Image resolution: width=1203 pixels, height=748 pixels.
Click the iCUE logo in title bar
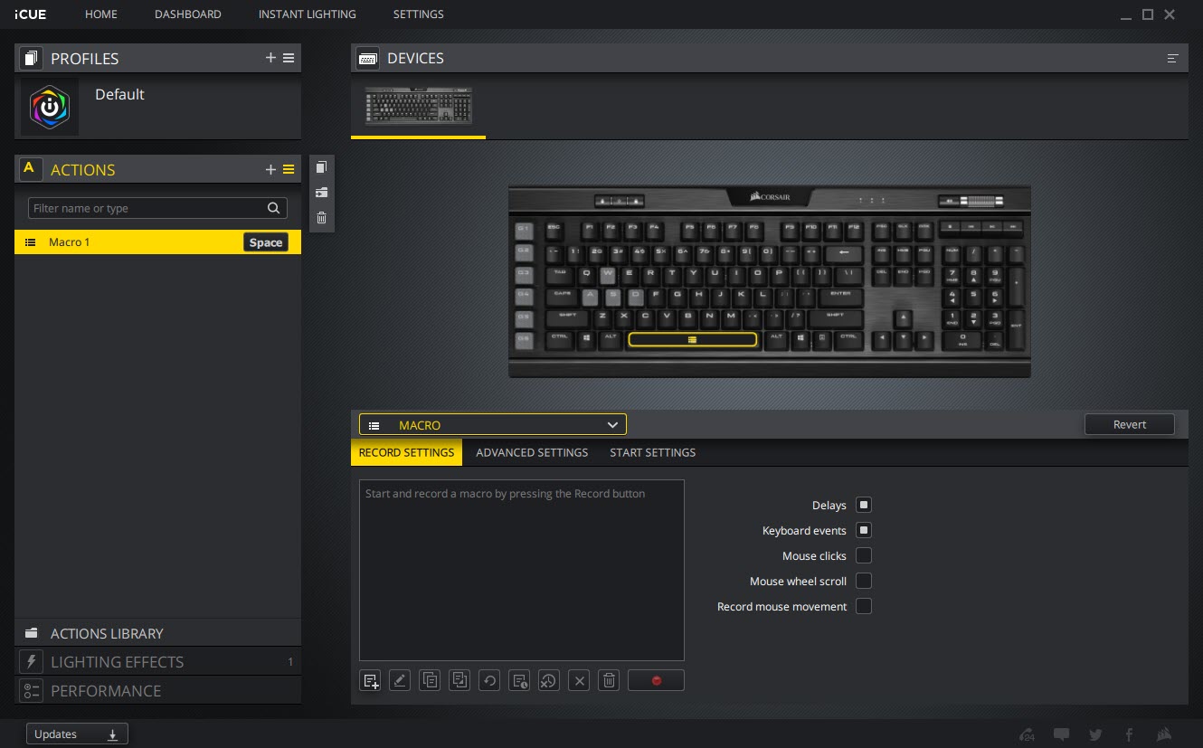(31, 14)
